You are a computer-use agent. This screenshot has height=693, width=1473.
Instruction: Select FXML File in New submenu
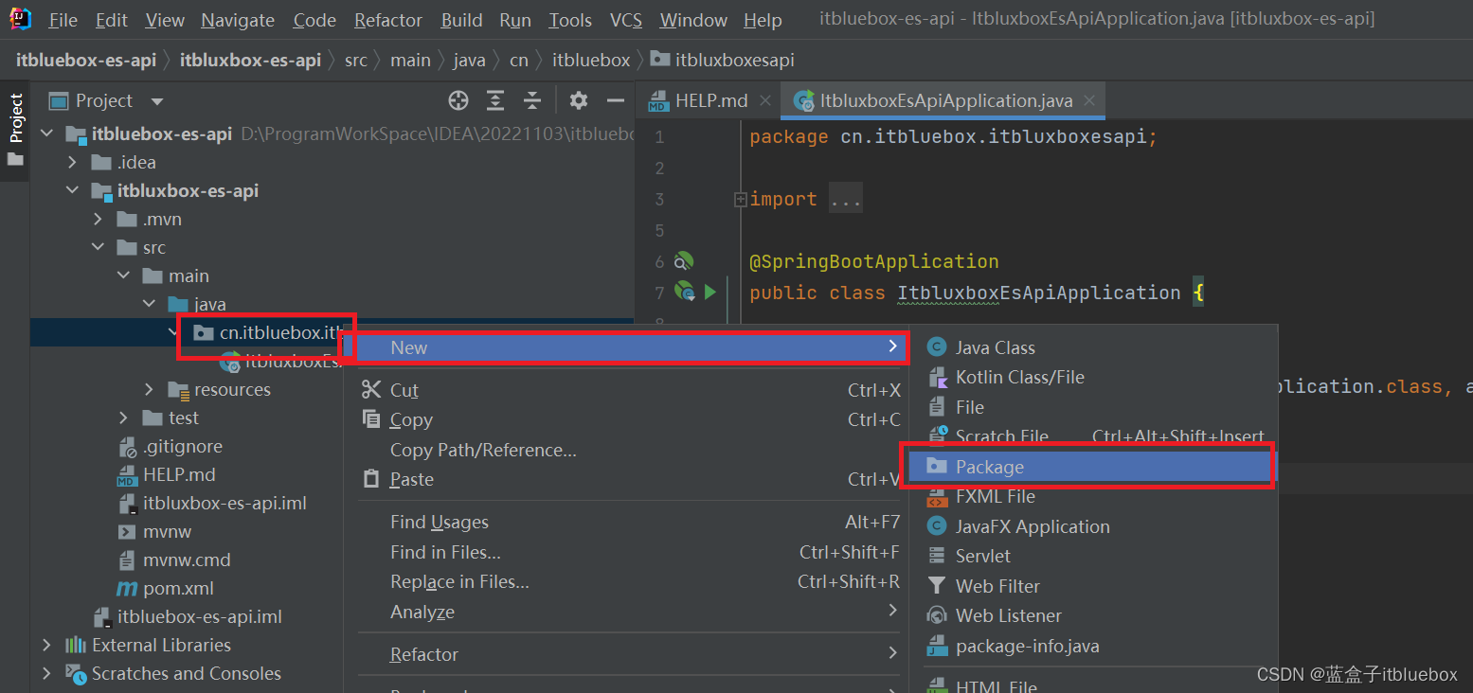coord(1093,496)
